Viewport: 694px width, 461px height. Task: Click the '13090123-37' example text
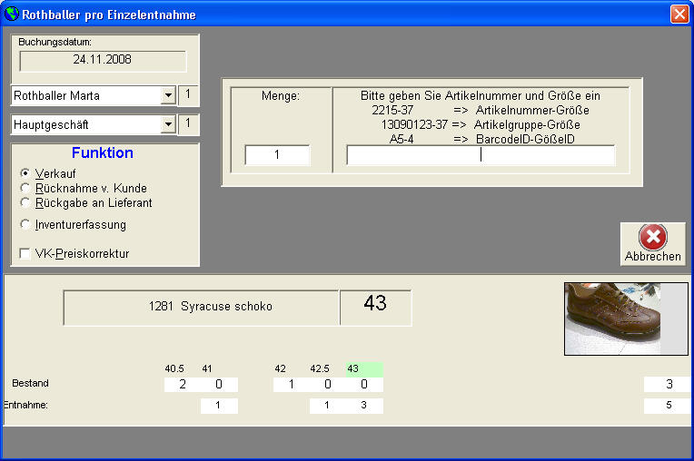coord(414,124)
